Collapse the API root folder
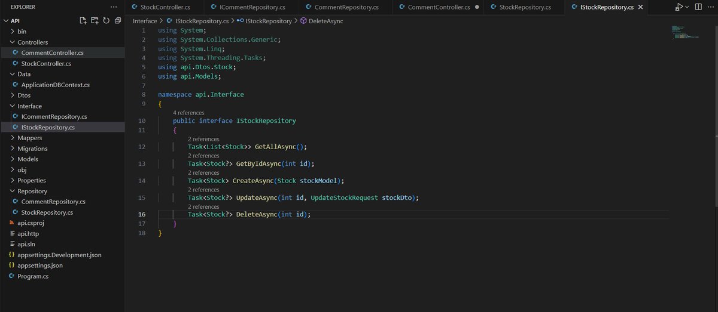The height and width of the screenshot is (312, 718). pyautogui.click(x=5, y=20)
